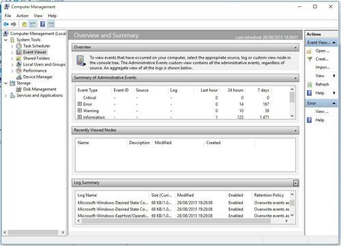Click the Refresh action icon
Viewport: 341px width, 246px height.
click(310, 85)
